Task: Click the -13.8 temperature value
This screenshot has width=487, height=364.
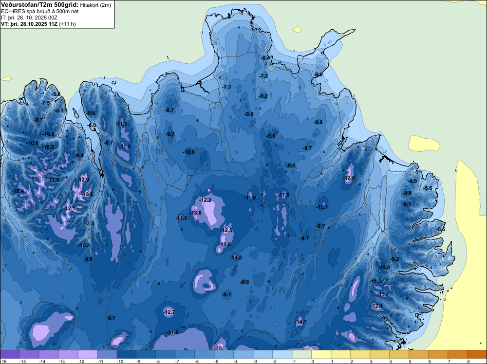Action: coord(196,213)
